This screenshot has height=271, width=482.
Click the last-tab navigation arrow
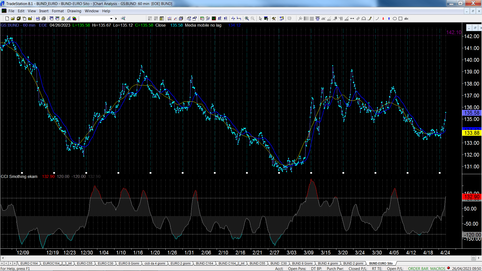pyautogui.click(x=15, y=263)
